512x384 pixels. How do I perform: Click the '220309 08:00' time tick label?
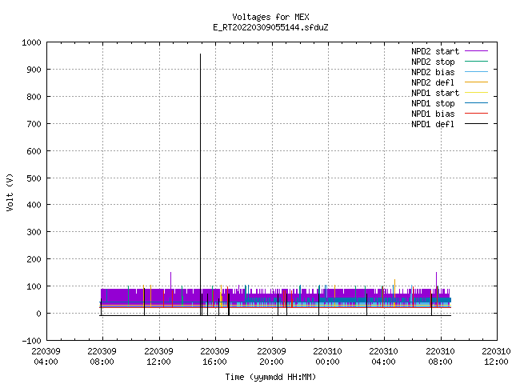point(102,357)
